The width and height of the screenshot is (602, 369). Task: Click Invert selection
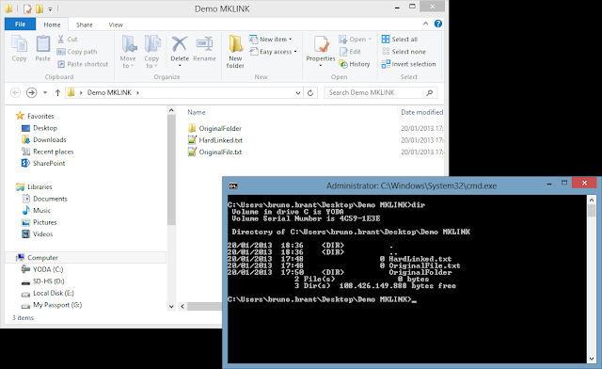(409, 64)
